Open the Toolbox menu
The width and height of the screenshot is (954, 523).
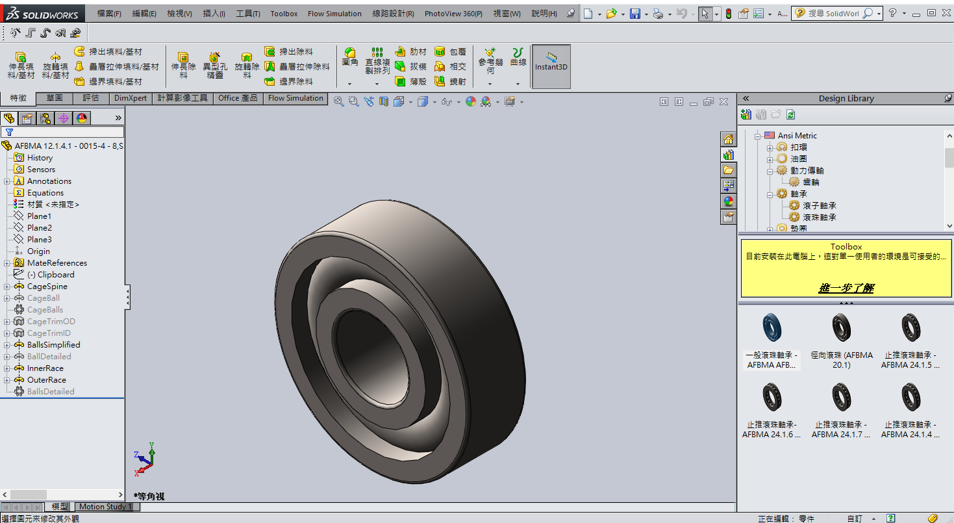pos(284,14)
